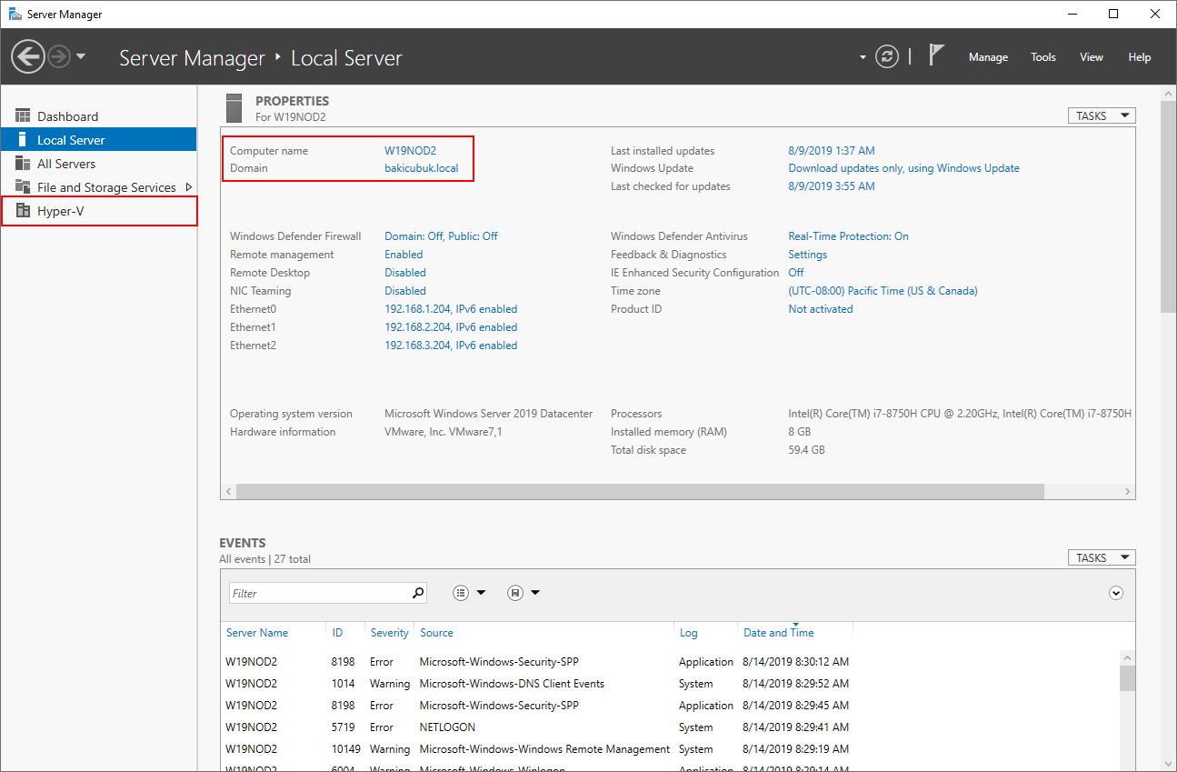Click Properties scrollbar left arrow
The image size is (1177, 772).
(228, 491)
